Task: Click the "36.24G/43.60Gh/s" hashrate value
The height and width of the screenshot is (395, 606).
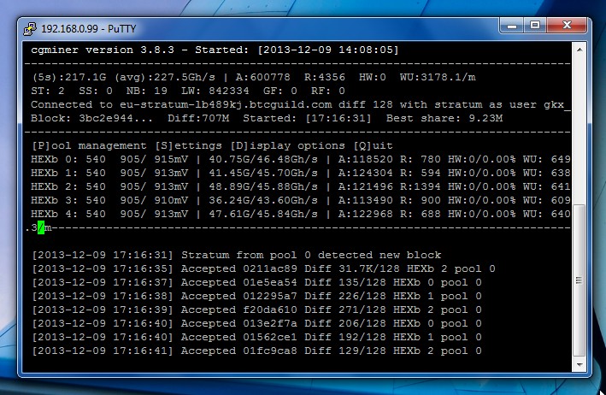Action: (263, 200)
